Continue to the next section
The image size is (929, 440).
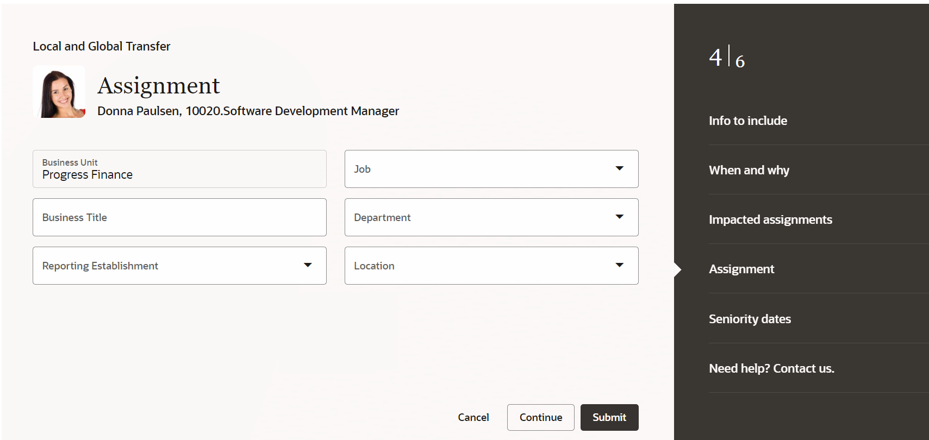point(541,417)
